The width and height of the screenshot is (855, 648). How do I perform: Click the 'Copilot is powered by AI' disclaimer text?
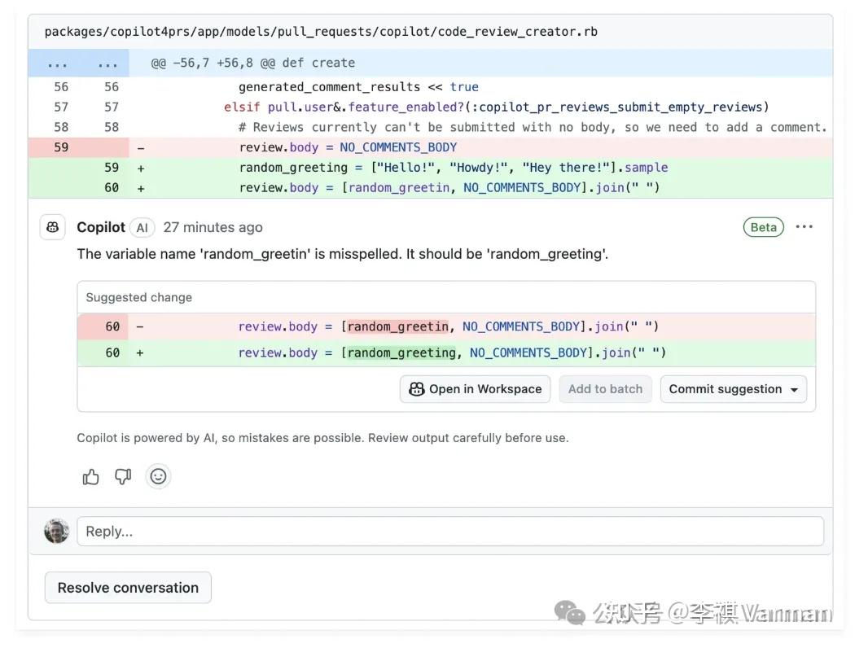tap(322, 438)
